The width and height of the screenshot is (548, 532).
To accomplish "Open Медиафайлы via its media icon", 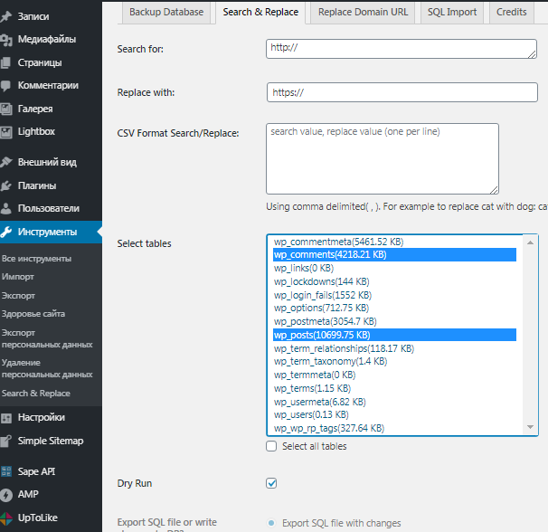I will 6,39.
